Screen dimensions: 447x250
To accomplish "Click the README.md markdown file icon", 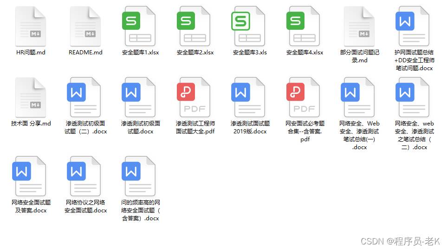I will pos(85,26).
